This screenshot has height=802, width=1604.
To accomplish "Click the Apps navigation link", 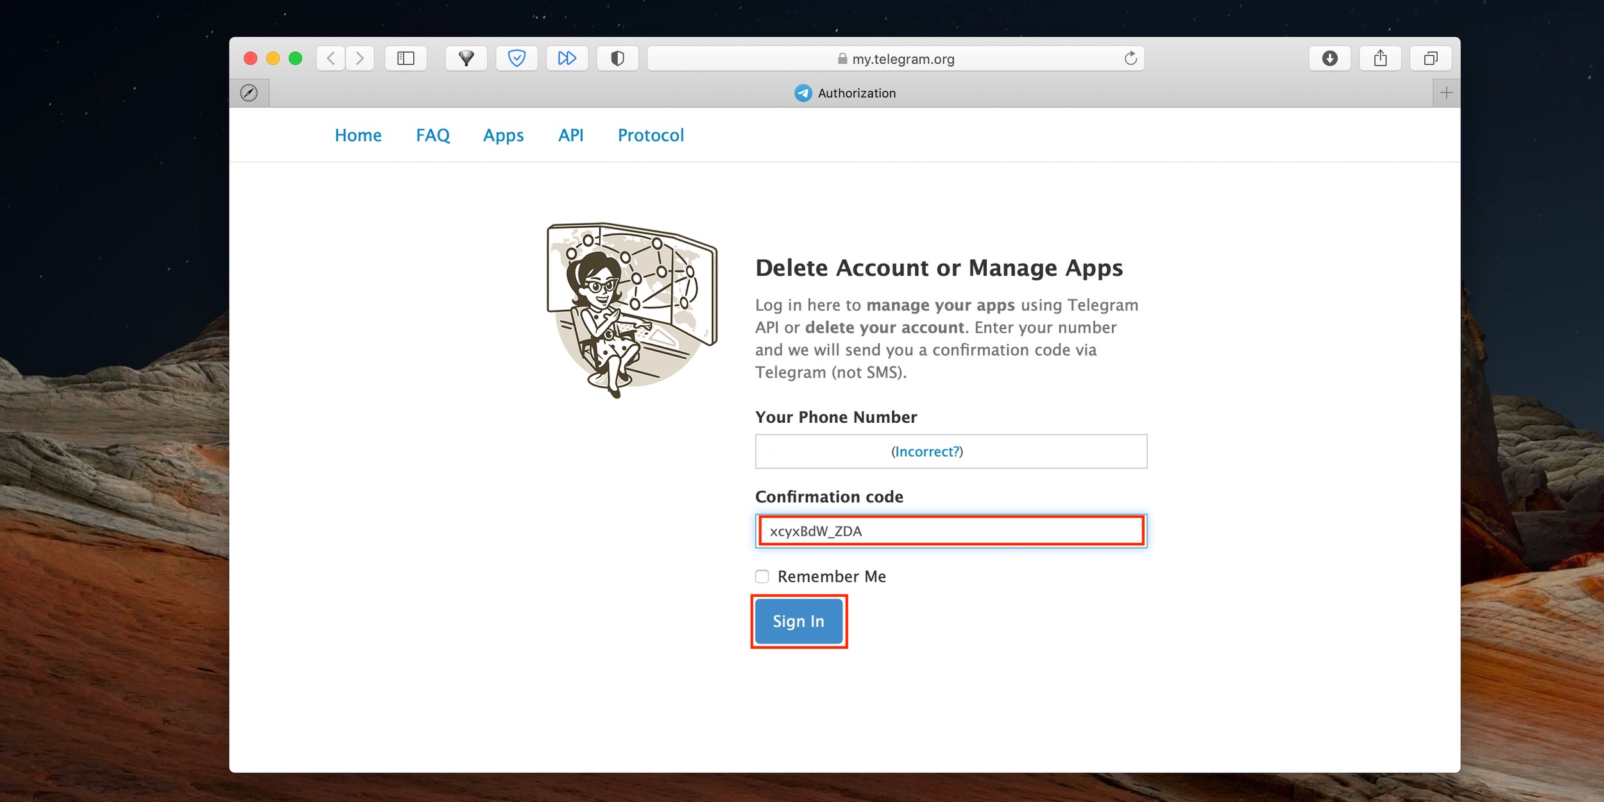I will (503, 134).
